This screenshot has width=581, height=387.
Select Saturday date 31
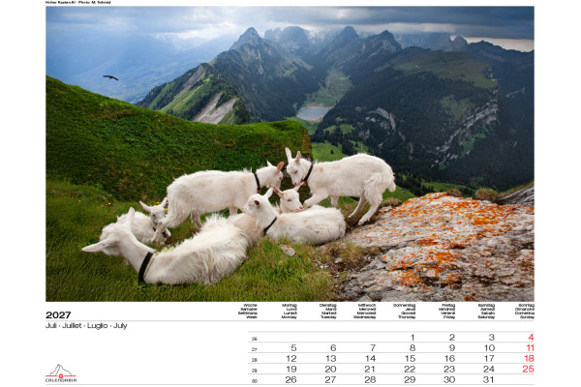[489, 380]
